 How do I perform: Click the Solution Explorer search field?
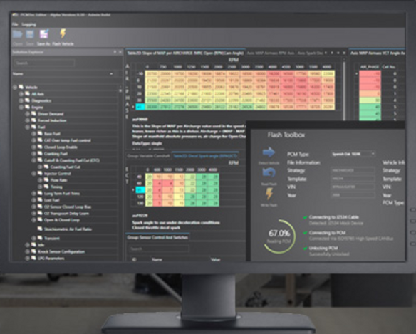[44, 63]
